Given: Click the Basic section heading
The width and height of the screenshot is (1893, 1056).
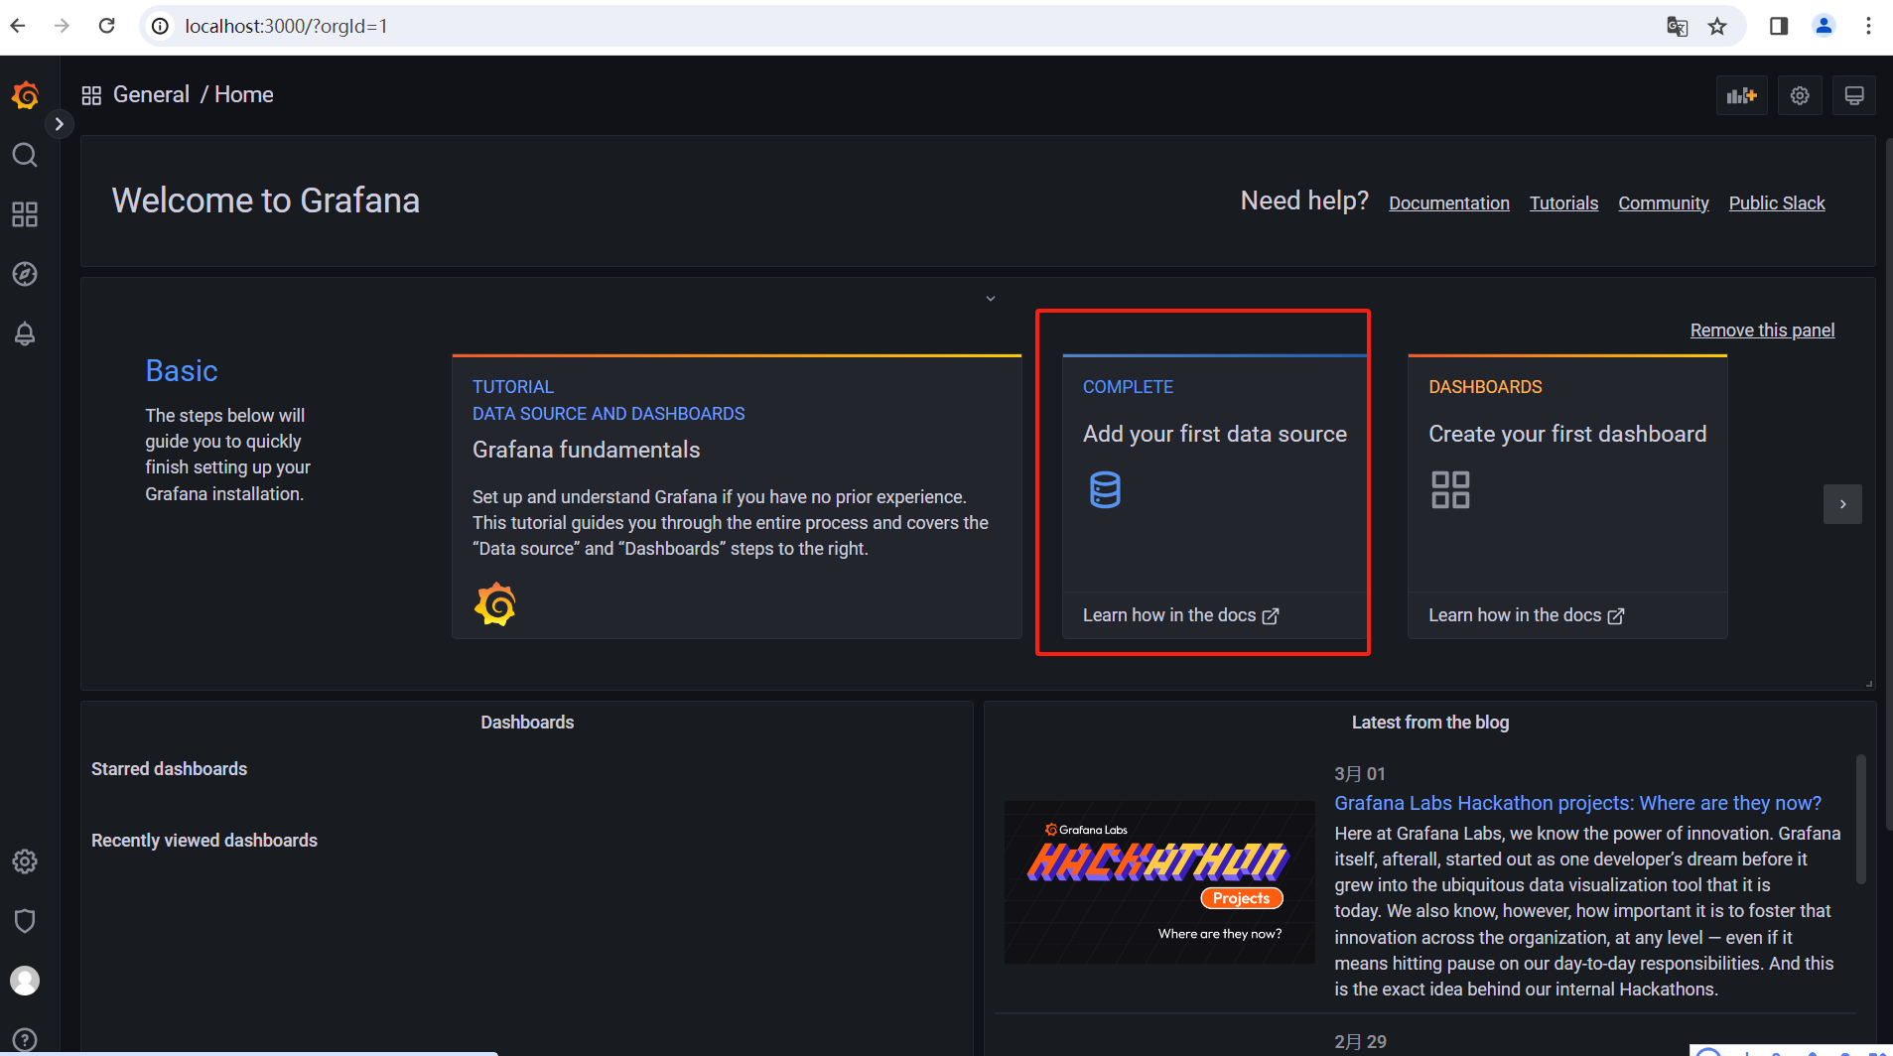Looking at the screenshot, I should (x=182, y=370).
